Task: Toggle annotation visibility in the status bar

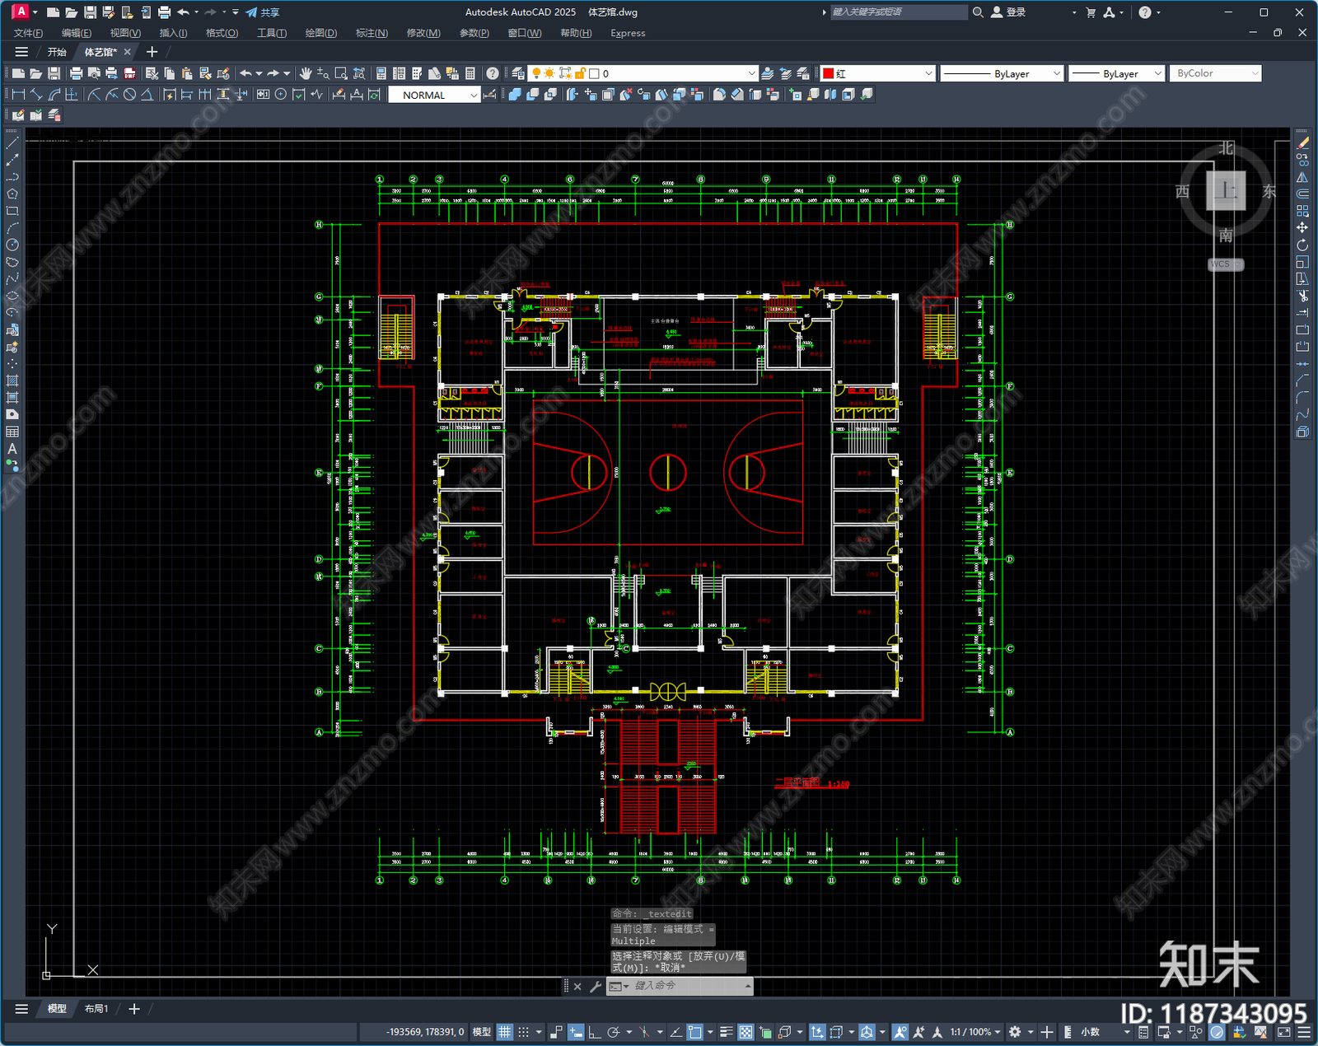Action: [x=900, y=1032]
